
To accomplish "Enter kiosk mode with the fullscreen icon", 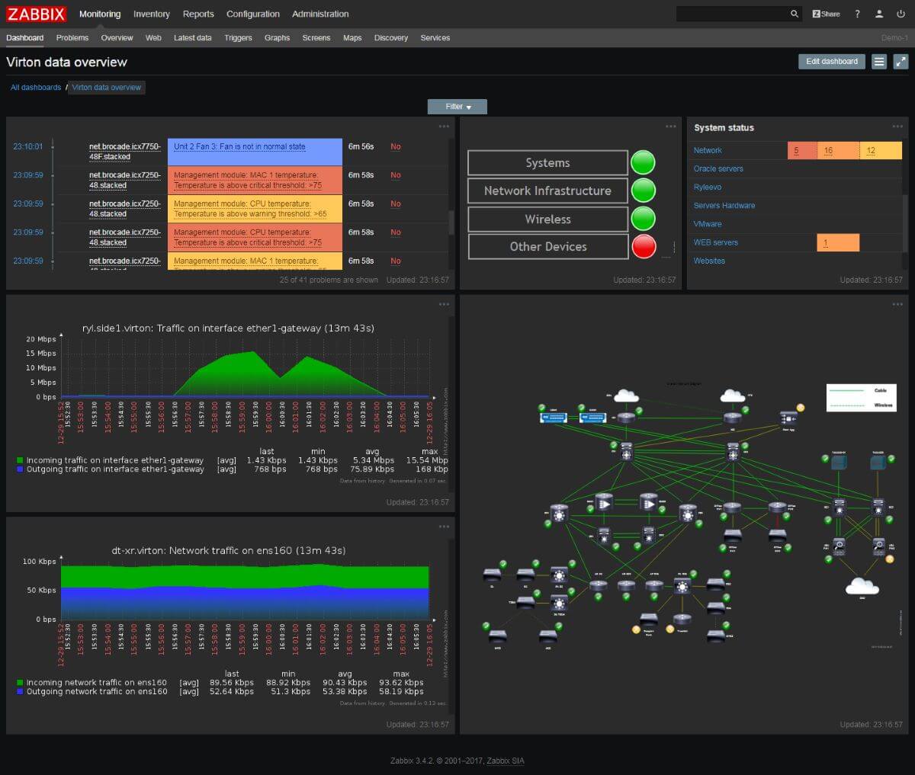I will tap(901, 62).
